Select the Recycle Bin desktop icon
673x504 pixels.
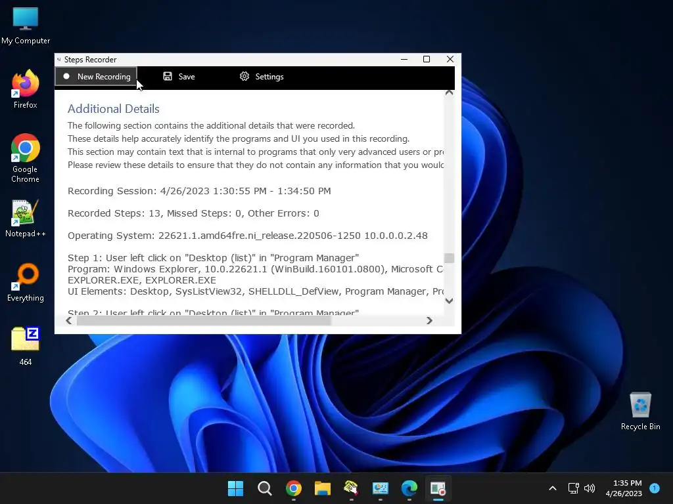[640, 411]
